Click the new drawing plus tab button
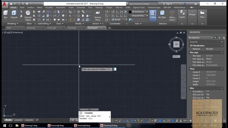 click(x=109, y=28)
